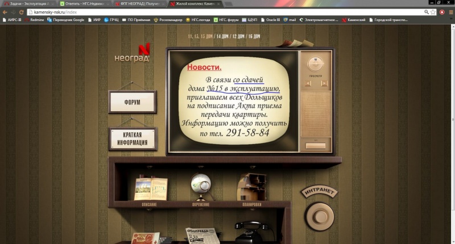This screenshot has height=244, width=455.
Task: Open the НГС.погода bookmark
Action: pyautogui.click(x=198, y=20)
